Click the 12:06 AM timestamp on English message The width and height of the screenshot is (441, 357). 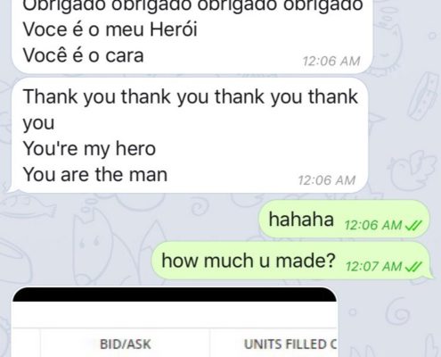(x=326, y=180)
